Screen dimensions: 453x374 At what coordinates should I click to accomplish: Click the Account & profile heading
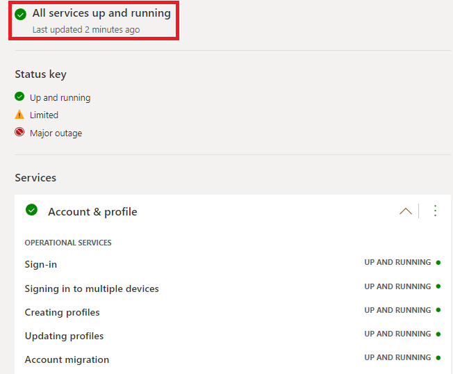[92, 212]
